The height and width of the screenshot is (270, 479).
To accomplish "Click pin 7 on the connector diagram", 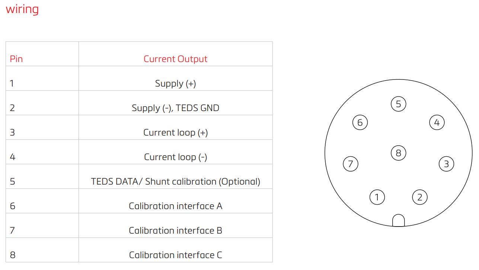I will point(350,164).
